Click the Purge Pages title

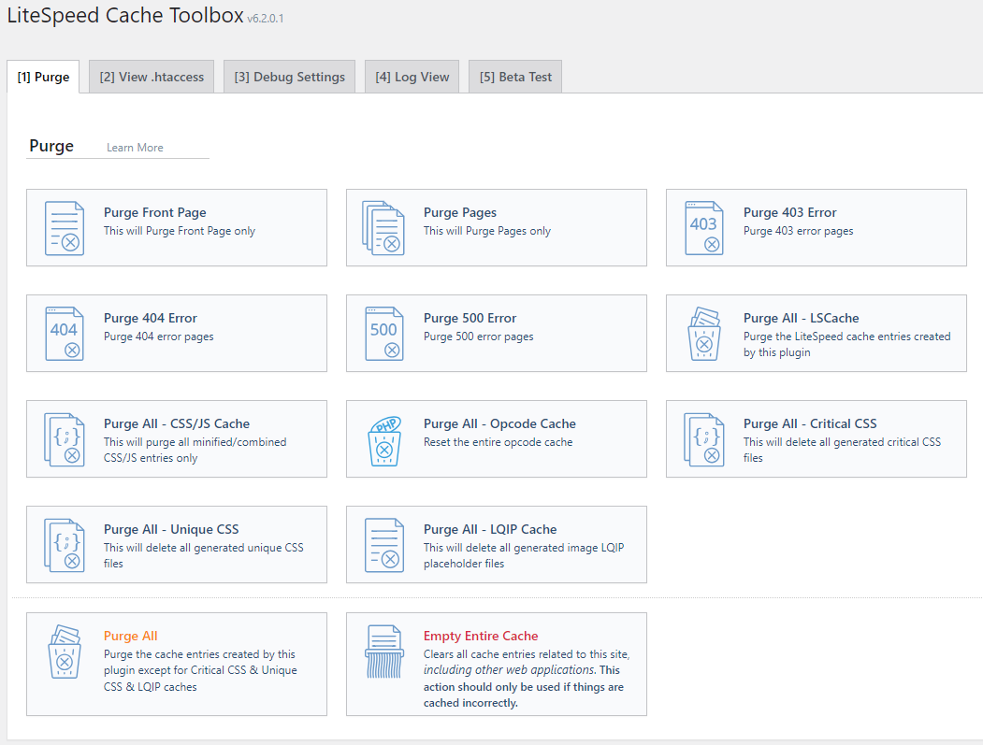pyautogui.click(x=460, y=212)
